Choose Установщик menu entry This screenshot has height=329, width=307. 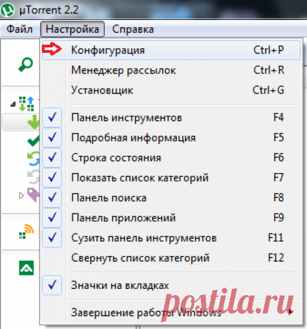point(171,90)
